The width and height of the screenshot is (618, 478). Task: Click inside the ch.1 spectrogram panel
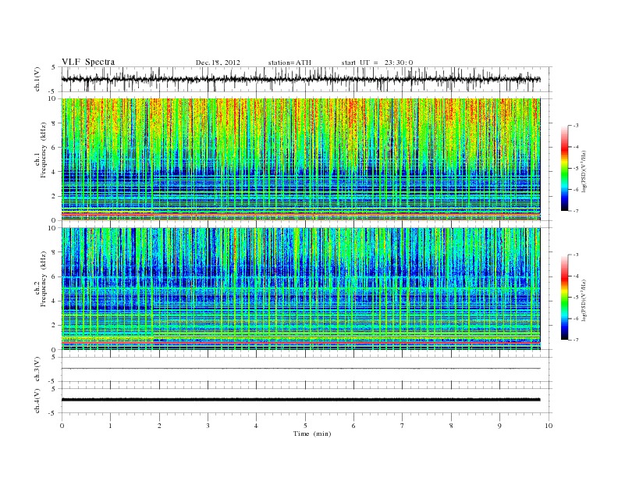(x=300, y=159)
